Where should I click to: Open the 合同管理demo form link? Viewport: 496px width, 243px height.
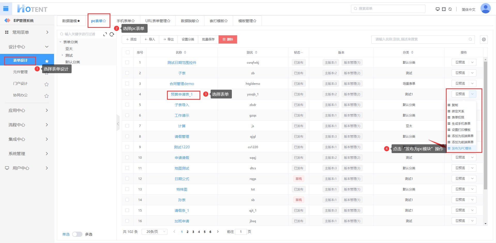tap(182, 83)
